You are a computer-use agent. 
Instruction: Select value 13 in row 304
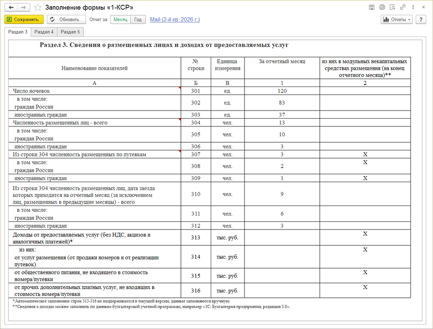[x=282, y=122]
